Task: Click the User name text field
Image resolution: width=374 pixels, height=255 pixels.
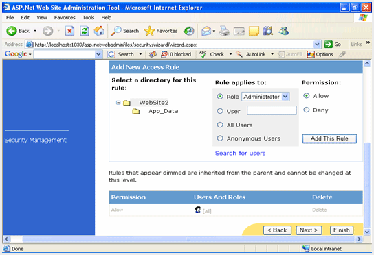Action: [272, 110]
